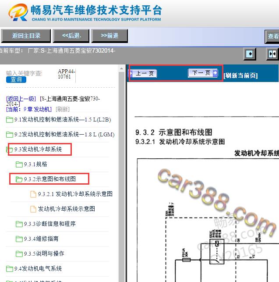Open the 9.3.1规格 entry
The image size is (279, 282).
35,164
